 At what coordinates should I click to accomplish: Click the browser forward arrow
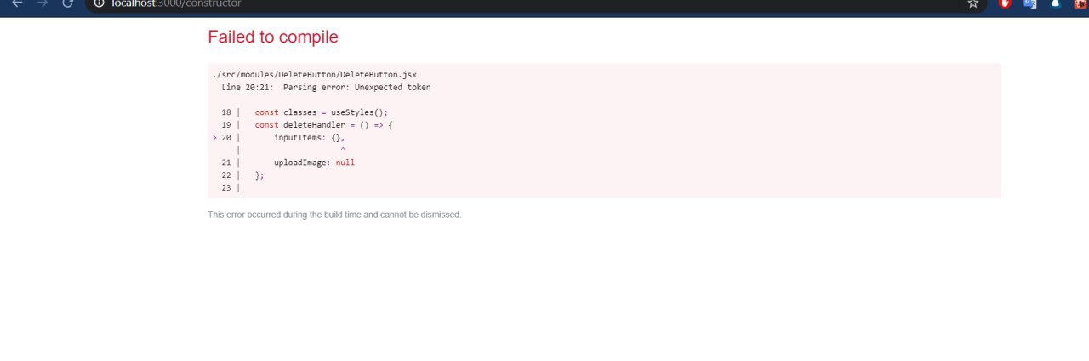tap(42, 3)
